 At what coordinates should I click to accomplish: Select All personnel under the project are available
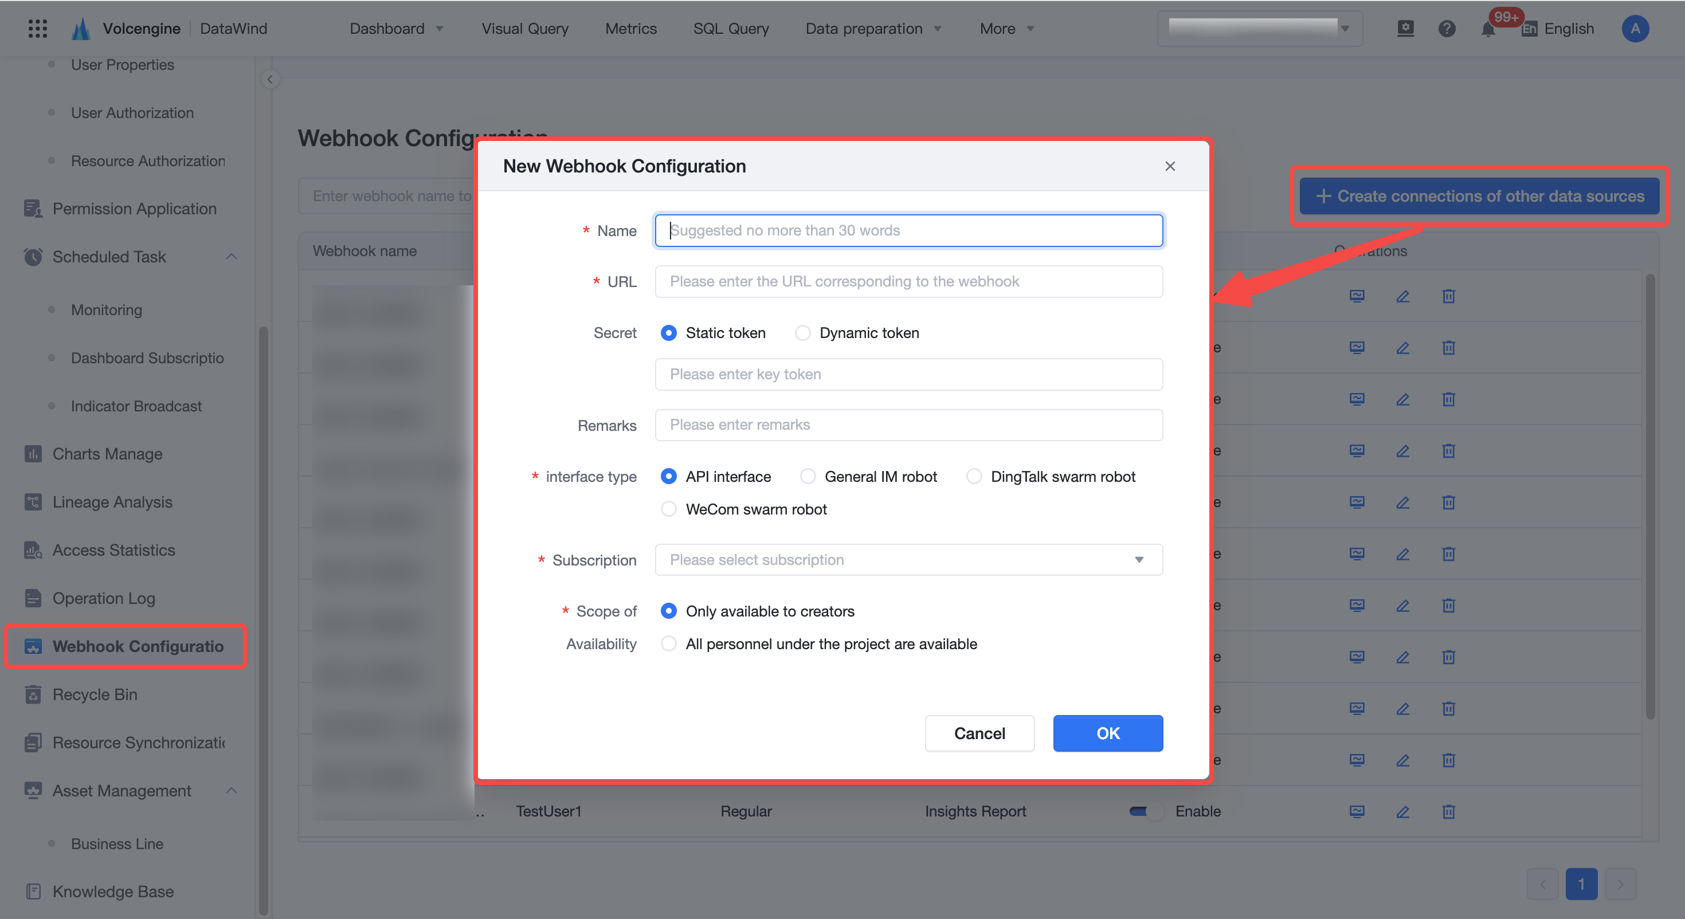coord(668,645)
